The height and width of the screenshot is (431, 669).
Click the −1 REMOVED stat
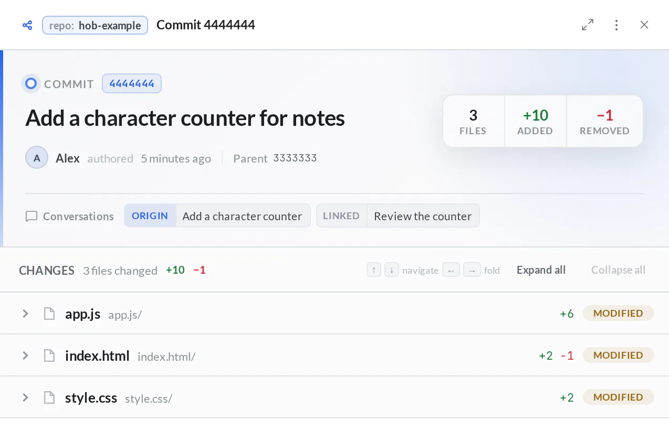(604, 121)
